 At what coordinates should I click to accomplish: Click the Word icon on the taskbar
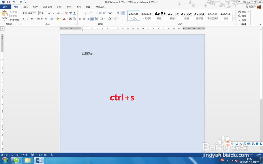pyautogui.click(x=39, y=160)
